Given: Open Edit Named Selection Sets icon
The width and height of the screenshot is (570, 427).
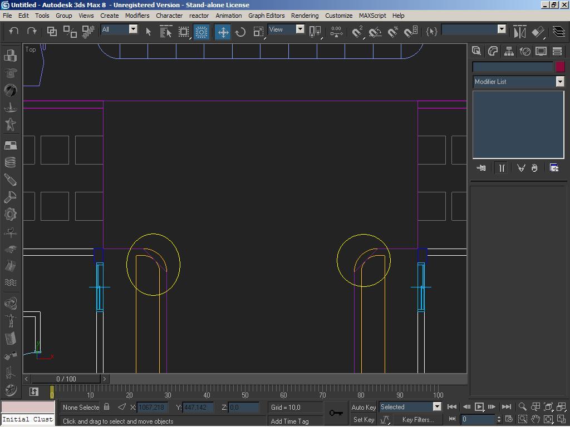Looking at the screenshot, I should click(431, 32).
